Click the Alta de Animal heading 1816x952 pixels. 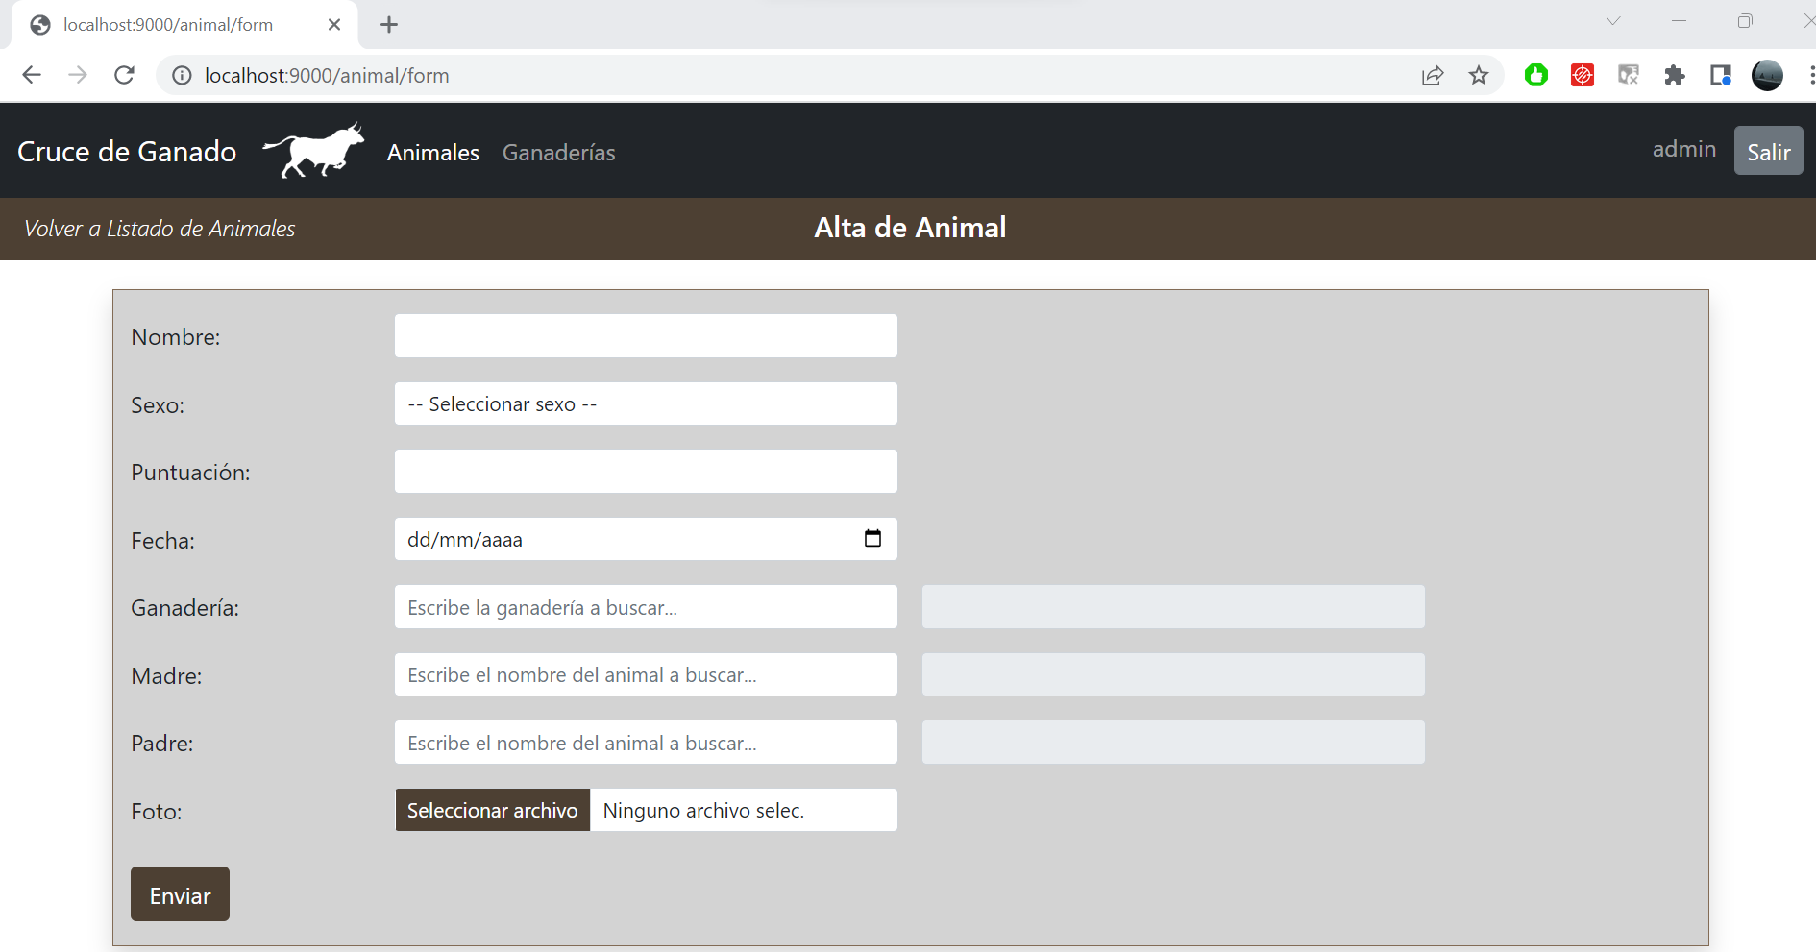910,228
